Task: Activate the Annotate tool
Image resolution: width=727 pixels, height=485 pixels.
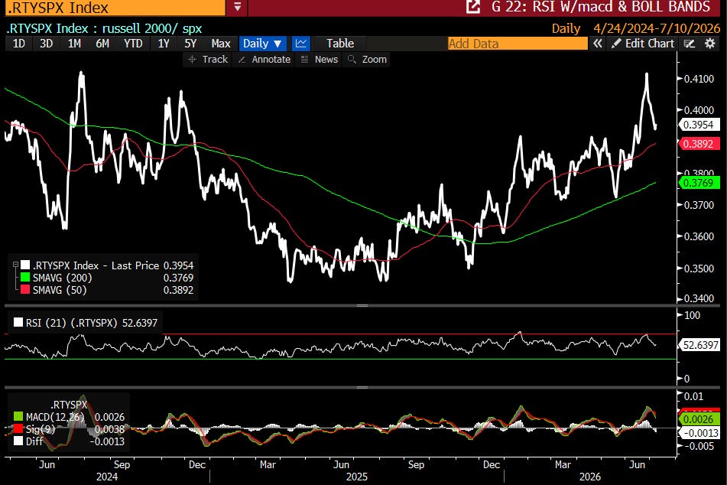Action: (265, 60)
